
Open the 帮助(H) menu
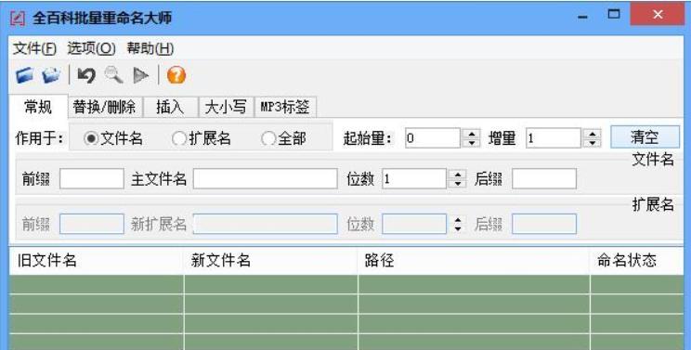150,48
